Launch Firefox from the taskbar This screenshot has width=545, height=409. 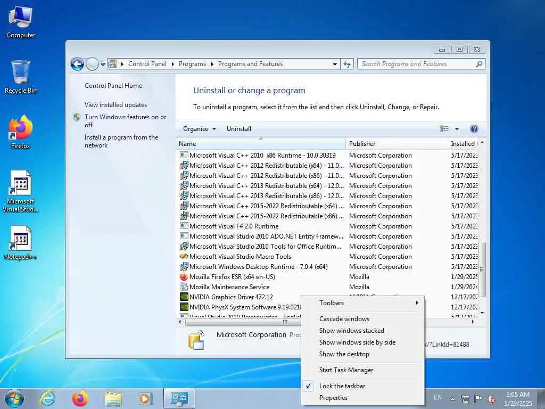click(x=80, y=398)
